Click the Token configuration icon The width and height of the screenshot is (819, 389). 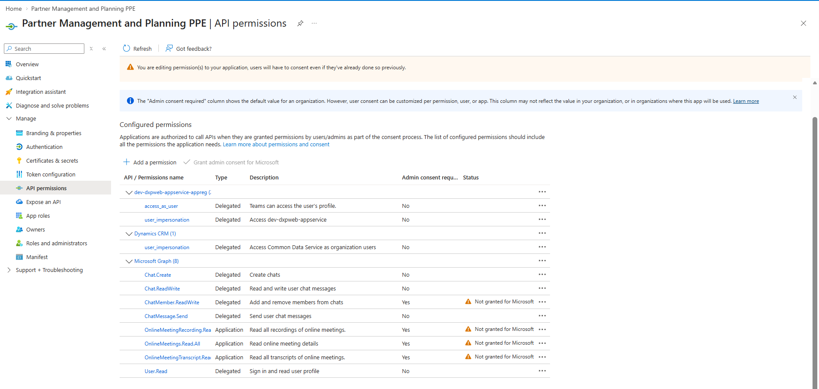point(19,174)
